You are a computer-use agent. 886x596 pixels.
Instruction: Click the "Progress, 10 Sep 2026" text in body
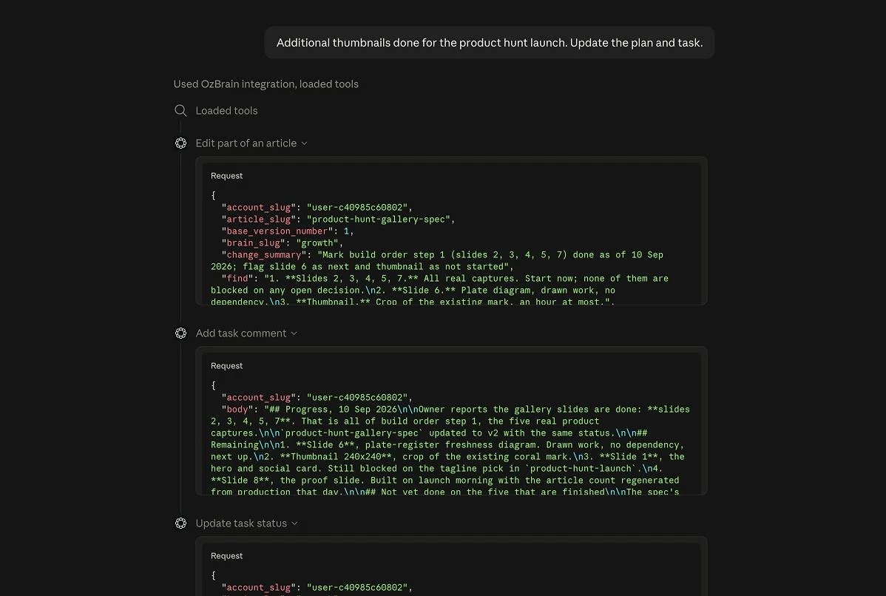(x=341, y=410)
